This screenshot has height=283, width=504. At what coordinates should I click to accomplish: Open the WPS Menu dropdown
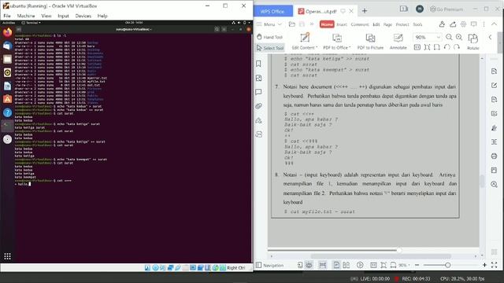269,24
